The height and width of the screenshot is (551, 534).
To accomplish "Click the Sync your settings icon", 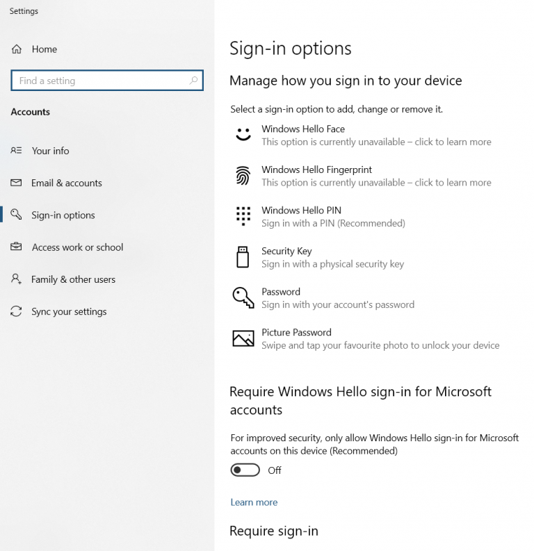I will [x=17, y=312].
